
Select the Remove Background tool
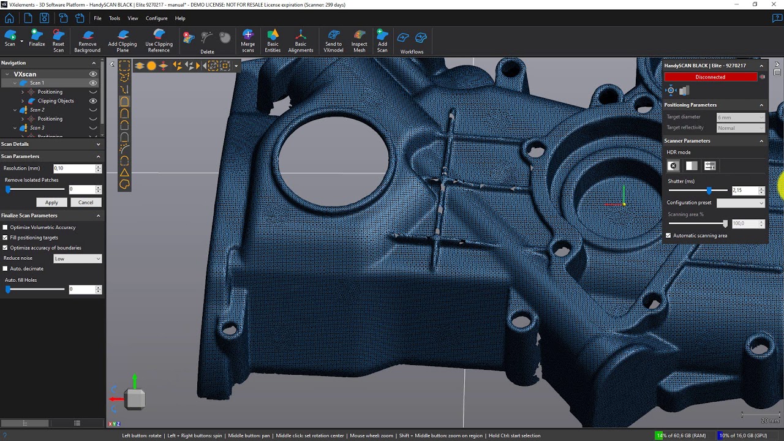(x=88, y=38)
